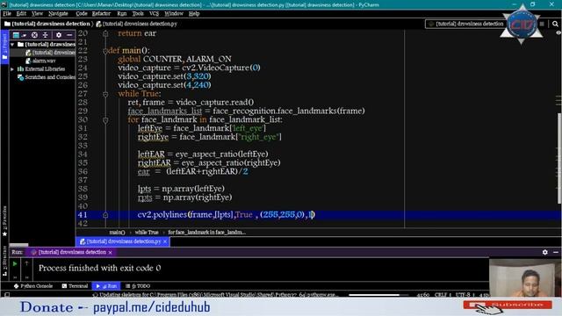Collapse all in the Project panel

45,35
